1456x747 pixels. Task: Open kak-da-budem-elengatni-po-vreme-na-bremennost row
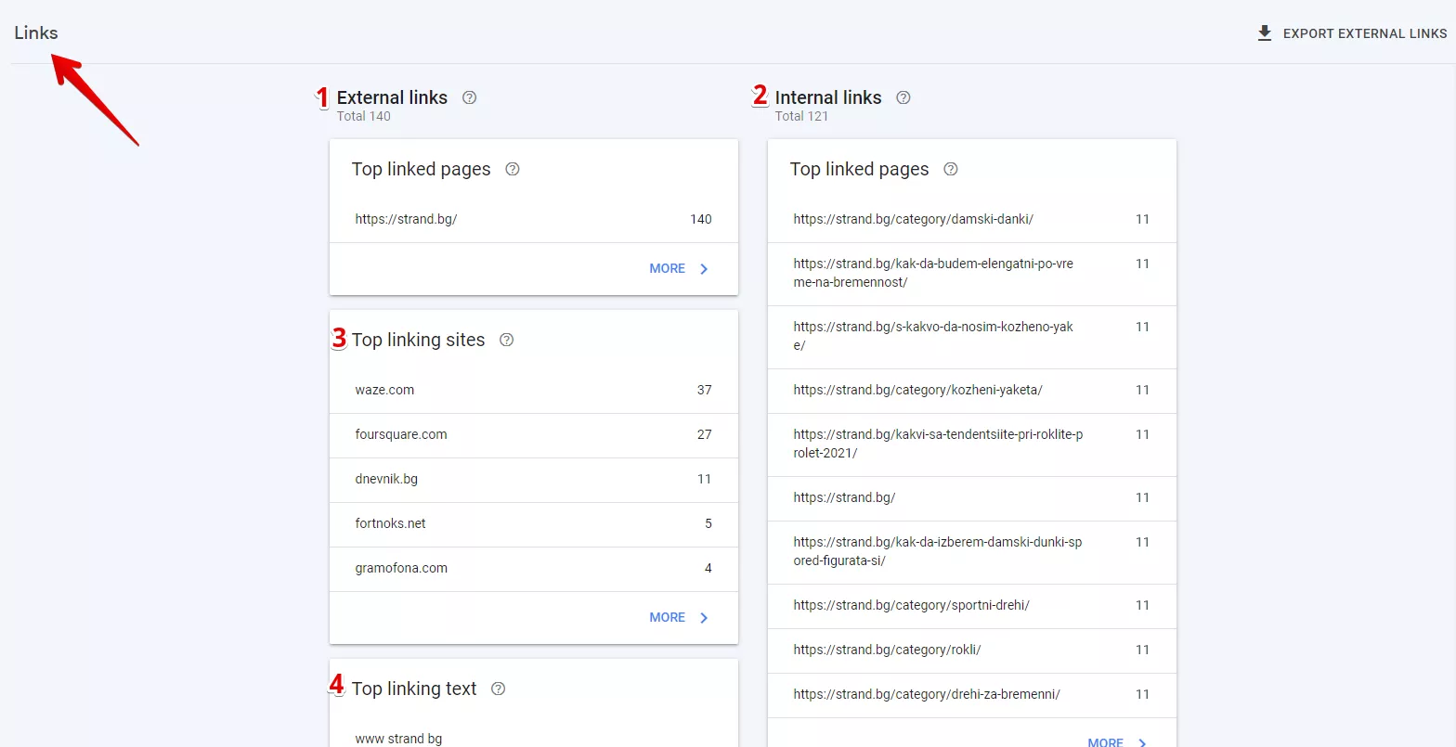tap(972, 274)
